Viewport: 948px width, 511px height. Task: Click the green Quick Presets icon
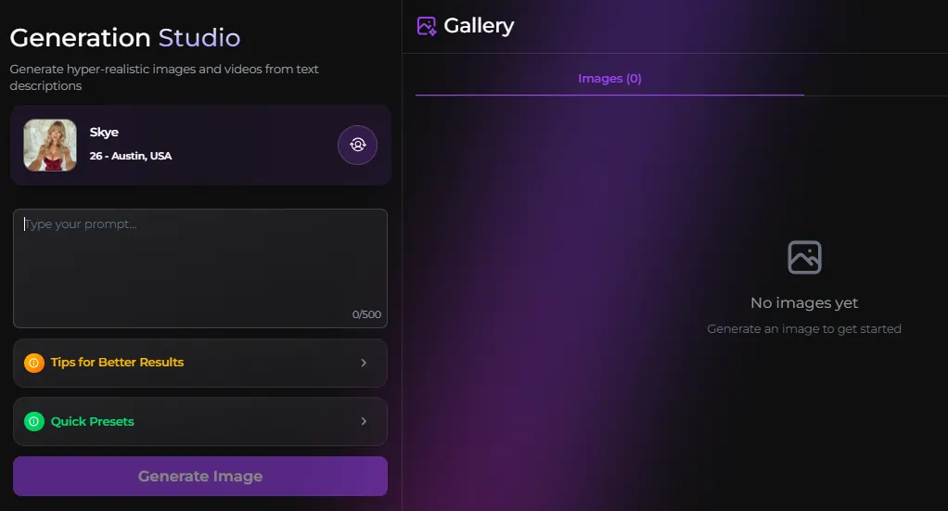click(33, 421)
